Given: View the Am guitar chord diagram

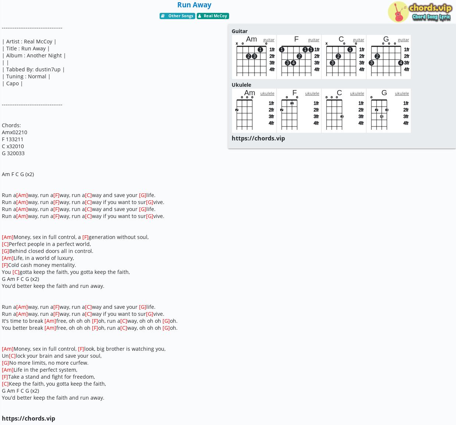Looking at the screenshot, I should 254,57.
